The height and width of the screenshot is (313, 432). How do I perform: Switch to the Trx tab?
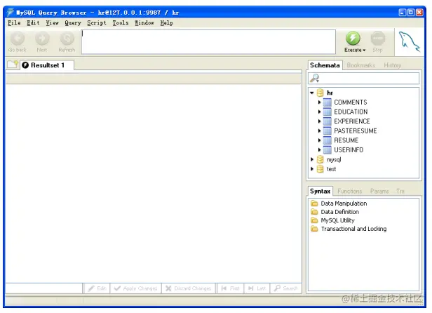pyautogui.click(x=400, y=191)
